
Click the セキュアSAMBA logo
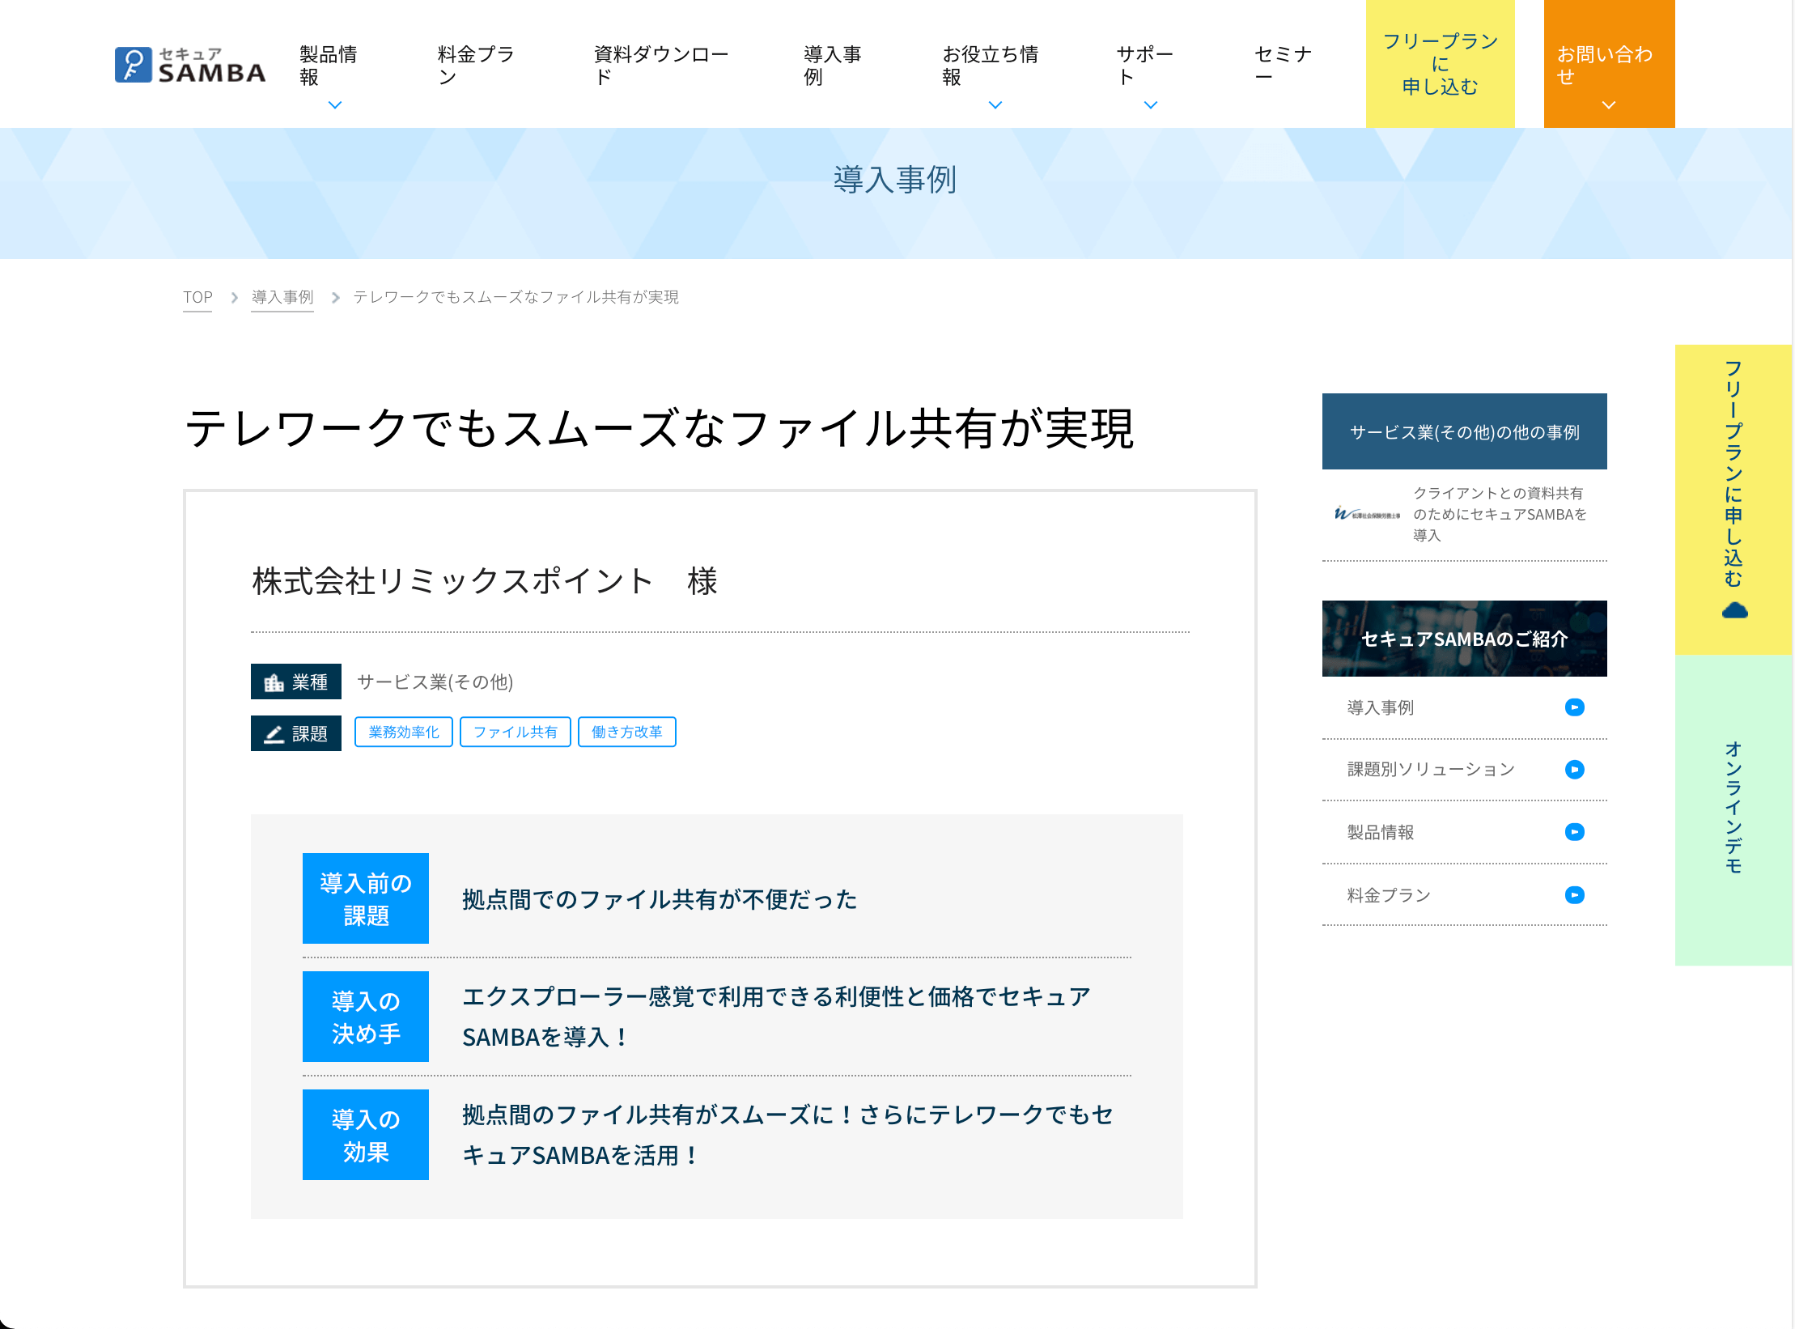pyautogui.click(x=190, y=65)
